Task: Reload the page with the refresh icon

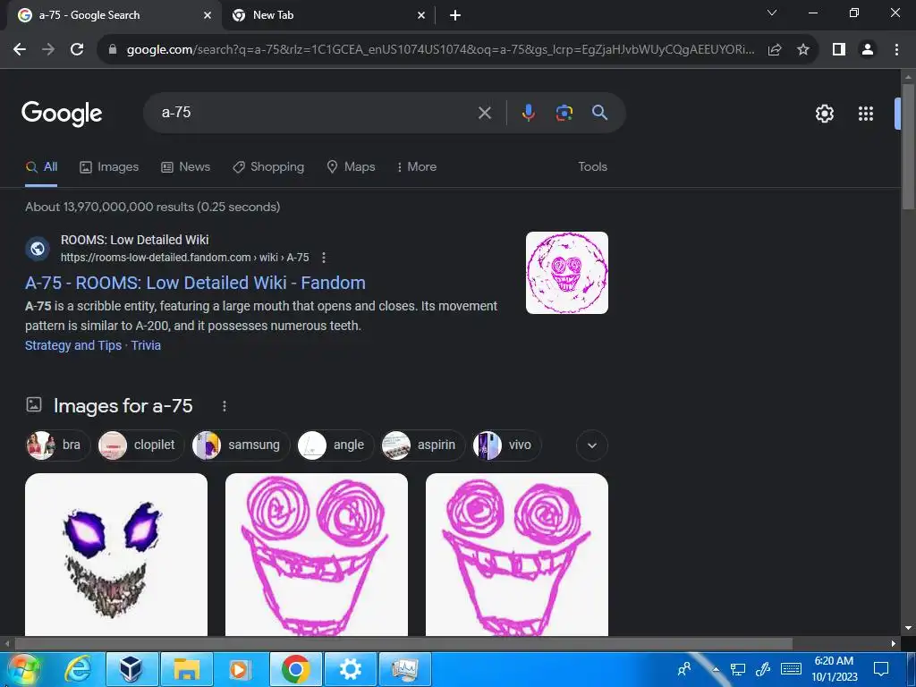Action: click(77, 50)
